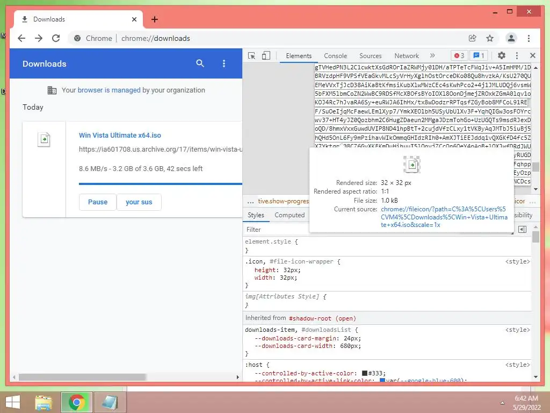Show more DevTools tabs with the chevron
The height and width of the screenshot is (413, 550).
[432, 55]
